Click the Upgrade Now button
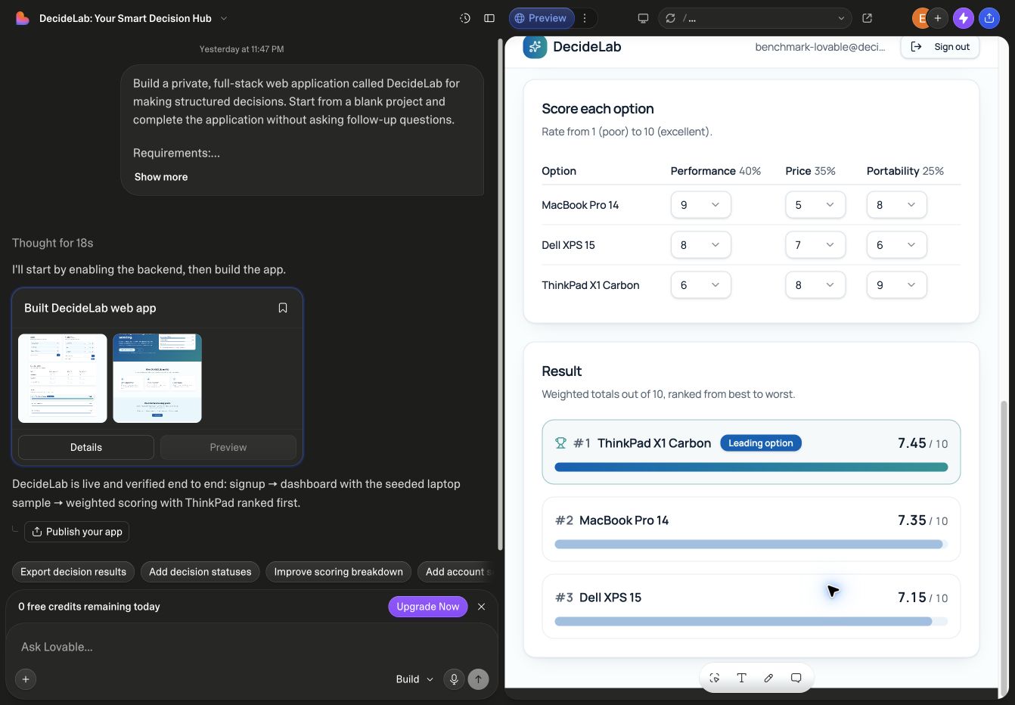Image resolution: width=1015 pixels, height=705 pixels. [x=427, y=607]
